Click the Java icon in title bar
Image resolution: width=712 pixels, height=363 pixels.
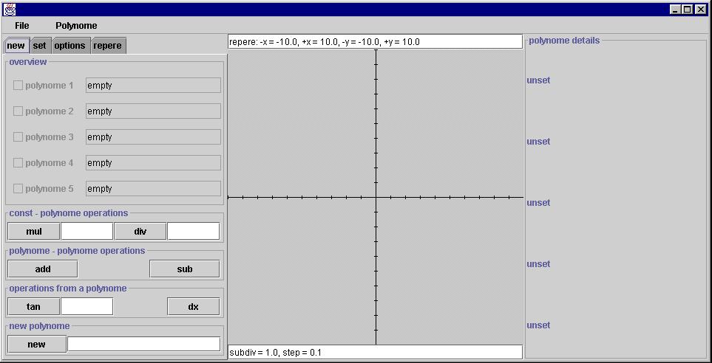pos(9,10)
